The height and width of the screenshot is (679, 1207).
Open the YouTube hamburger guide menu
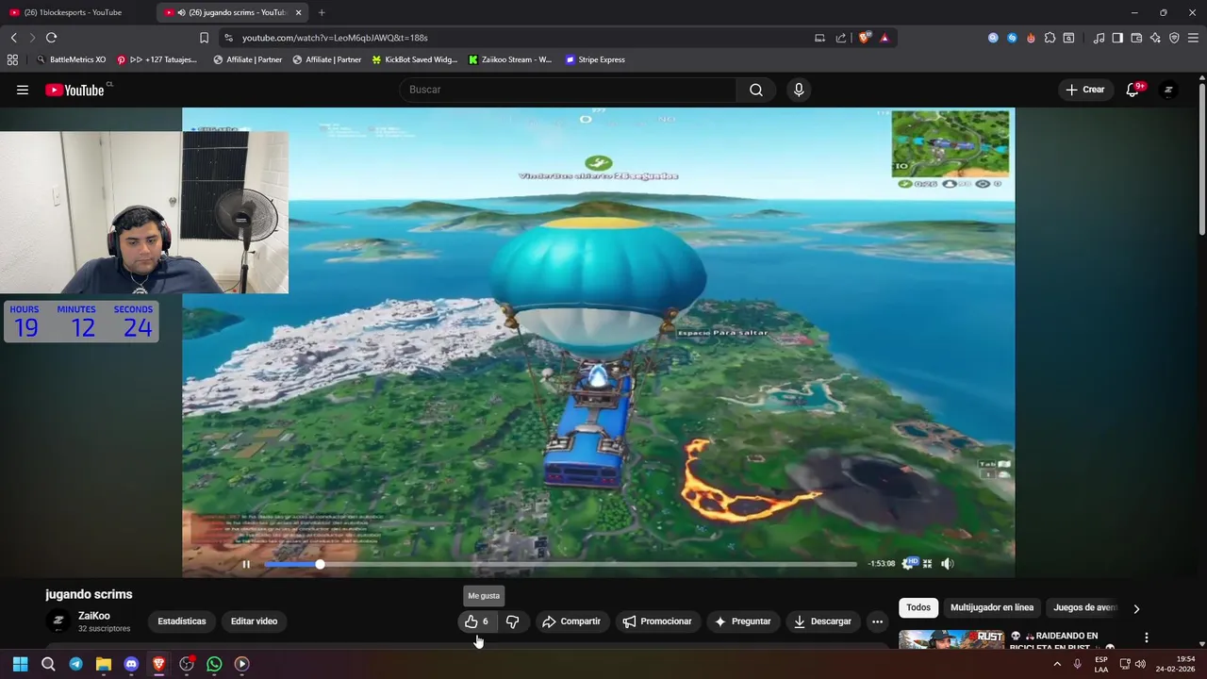(23, 90)
